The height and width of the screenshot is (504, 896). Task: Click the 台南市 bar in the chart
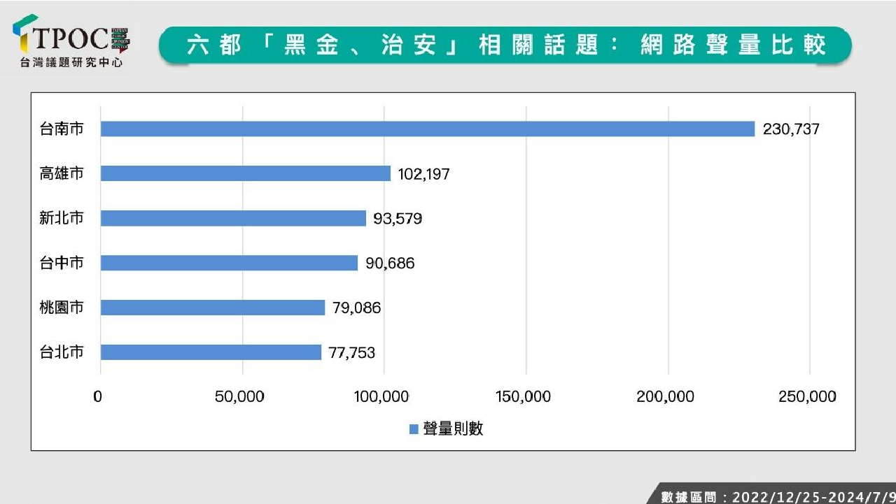tap(427, 129)
